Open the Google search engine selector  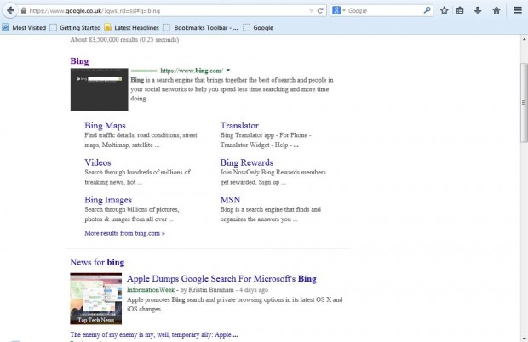(339, 11)
